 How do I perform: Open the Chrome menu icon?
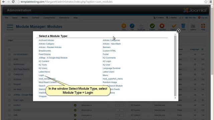tap(211, 2)
